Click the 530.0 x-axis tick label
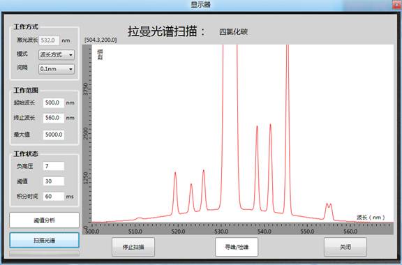 pos(221,232)
